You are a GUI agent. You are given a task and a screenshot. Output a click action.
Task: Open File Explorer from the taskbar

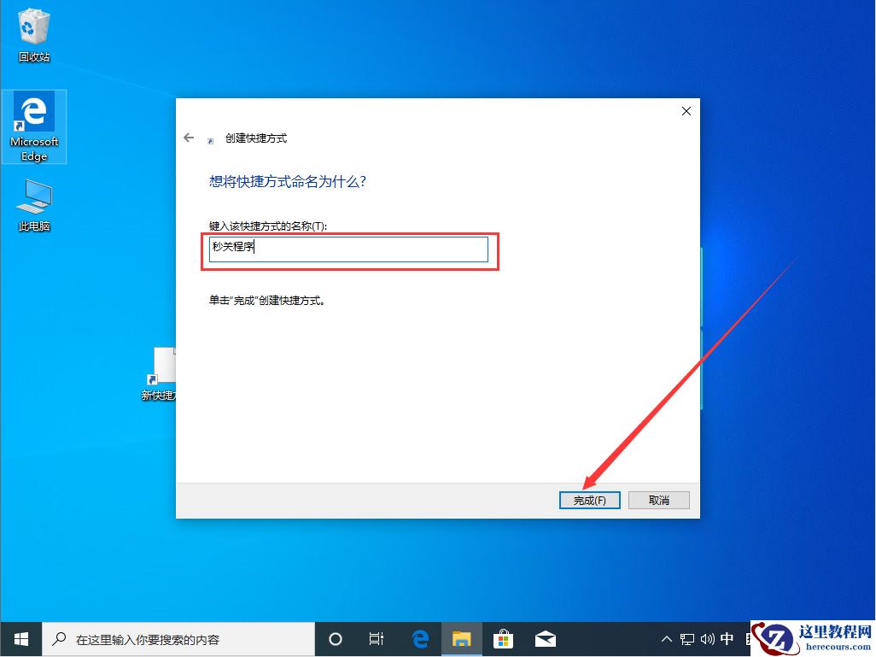tap(462, 638)
